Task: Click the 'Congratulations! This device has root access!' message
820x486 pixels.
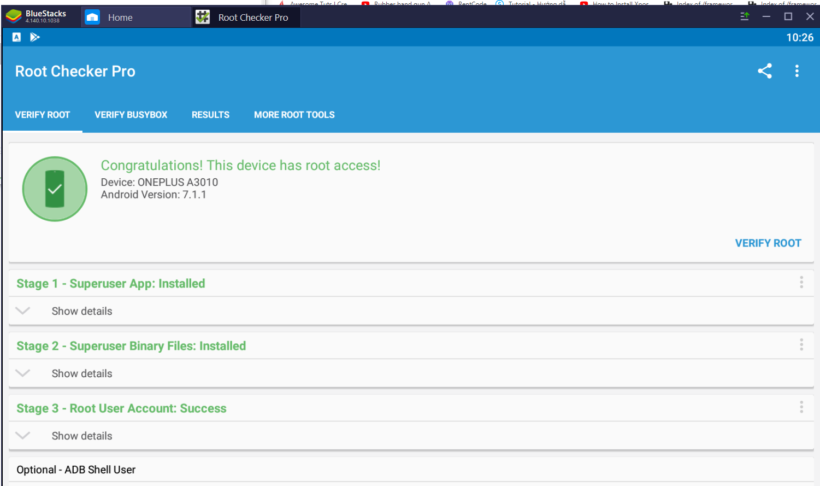Action: pyautogui.click(x=241, y=165)
